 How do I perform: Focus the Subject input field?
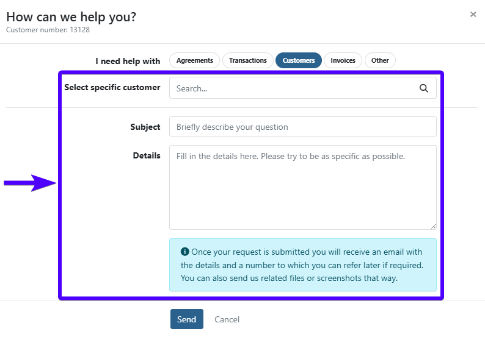[302, 127]
